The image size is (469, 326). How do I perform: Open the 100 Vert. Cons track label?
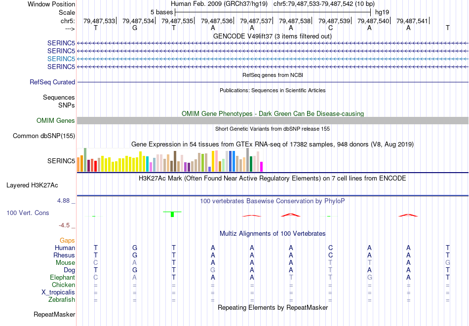click(28, 213)
